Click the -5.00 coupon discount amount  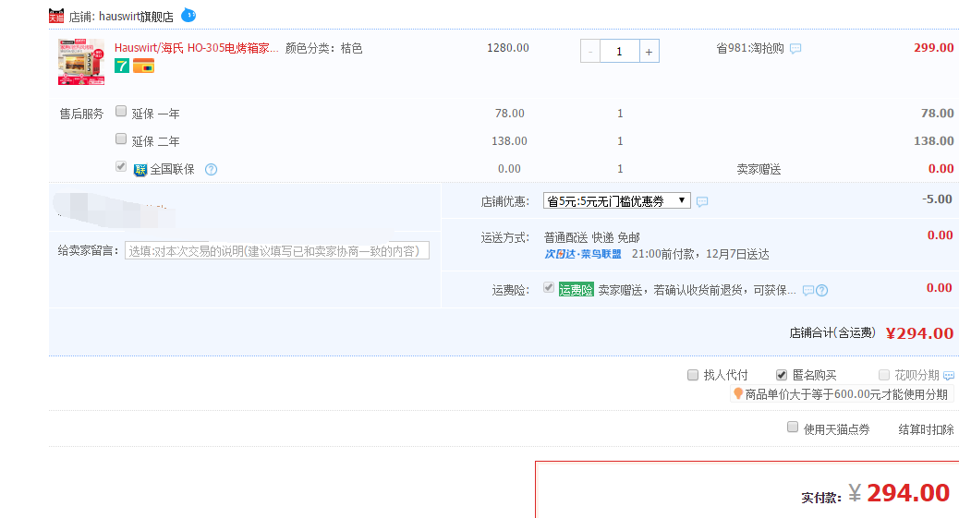coord(937,199)
